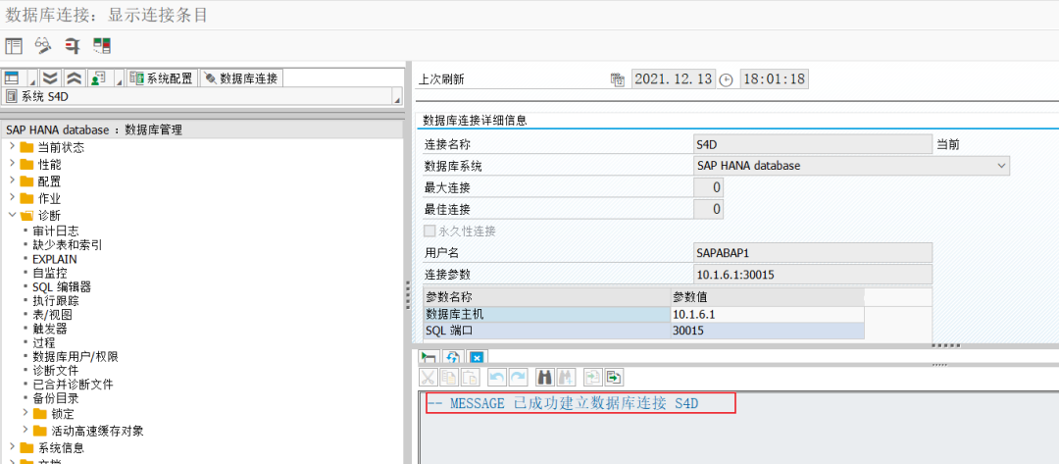Image resolution: width=1059 pixels, height=464 pixels.
Task: Open 系统配置 button
Action: click(162, 78)
